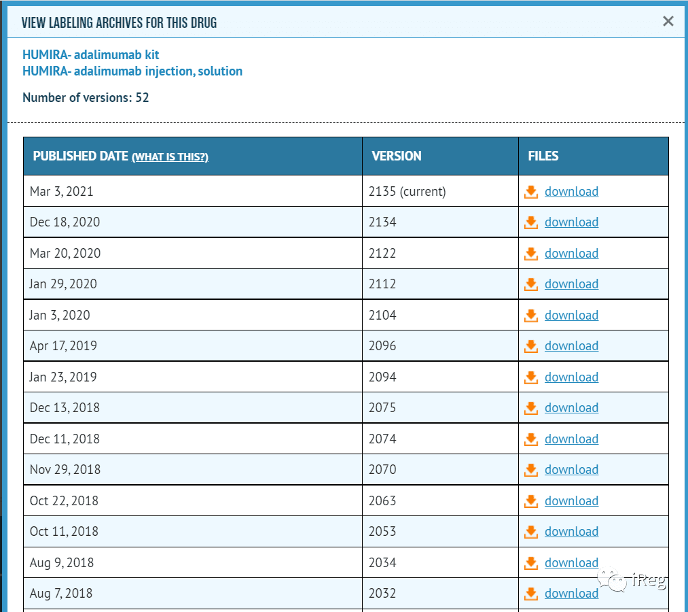Screen dimensions: 688x612
Task: Select the 'Aug 9, 2018' date cell
Action: [x=193, y=563]
